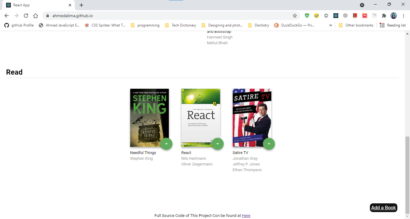The width and height of the screenshot is (410, 219).
Task: Click the React book cover
Action: [201, 118]
